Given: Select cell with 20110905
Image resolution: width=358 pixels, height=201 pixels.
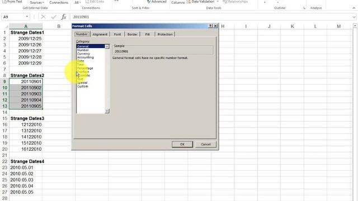Looking at the screenshot, I should (x=26, y=106).
